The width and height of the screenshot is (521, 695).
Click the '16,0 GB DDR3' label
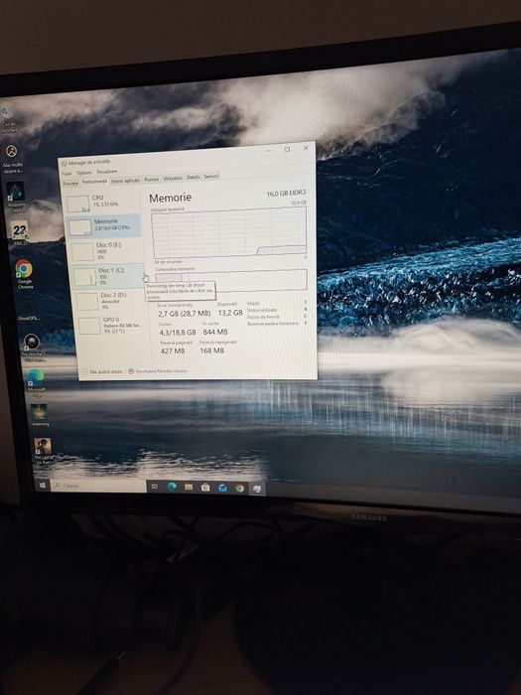pyautogui.click(x=286, y=194)
